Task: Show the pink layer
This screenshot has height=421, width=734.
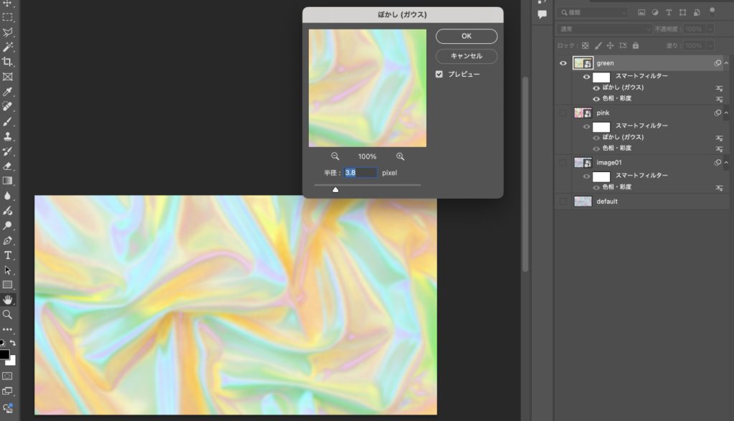Action: pos(563,113)
